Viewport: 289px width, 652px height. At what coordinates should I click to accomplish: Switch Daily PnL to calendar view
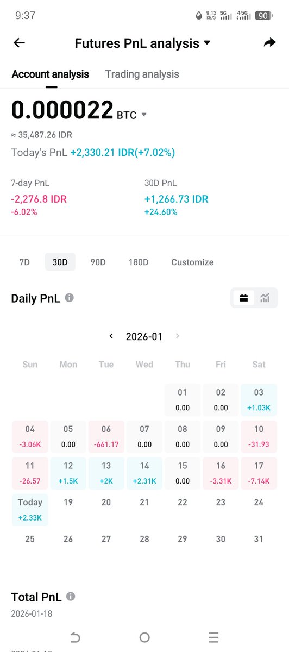[x=244, y=298]
